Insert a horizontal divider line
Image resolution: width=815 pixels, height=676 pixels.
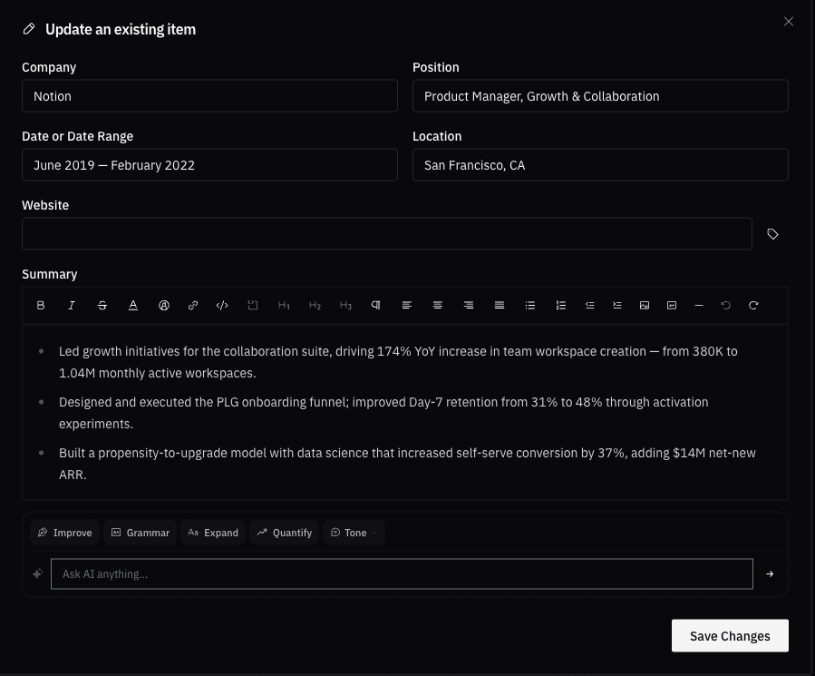click(699, 305)
